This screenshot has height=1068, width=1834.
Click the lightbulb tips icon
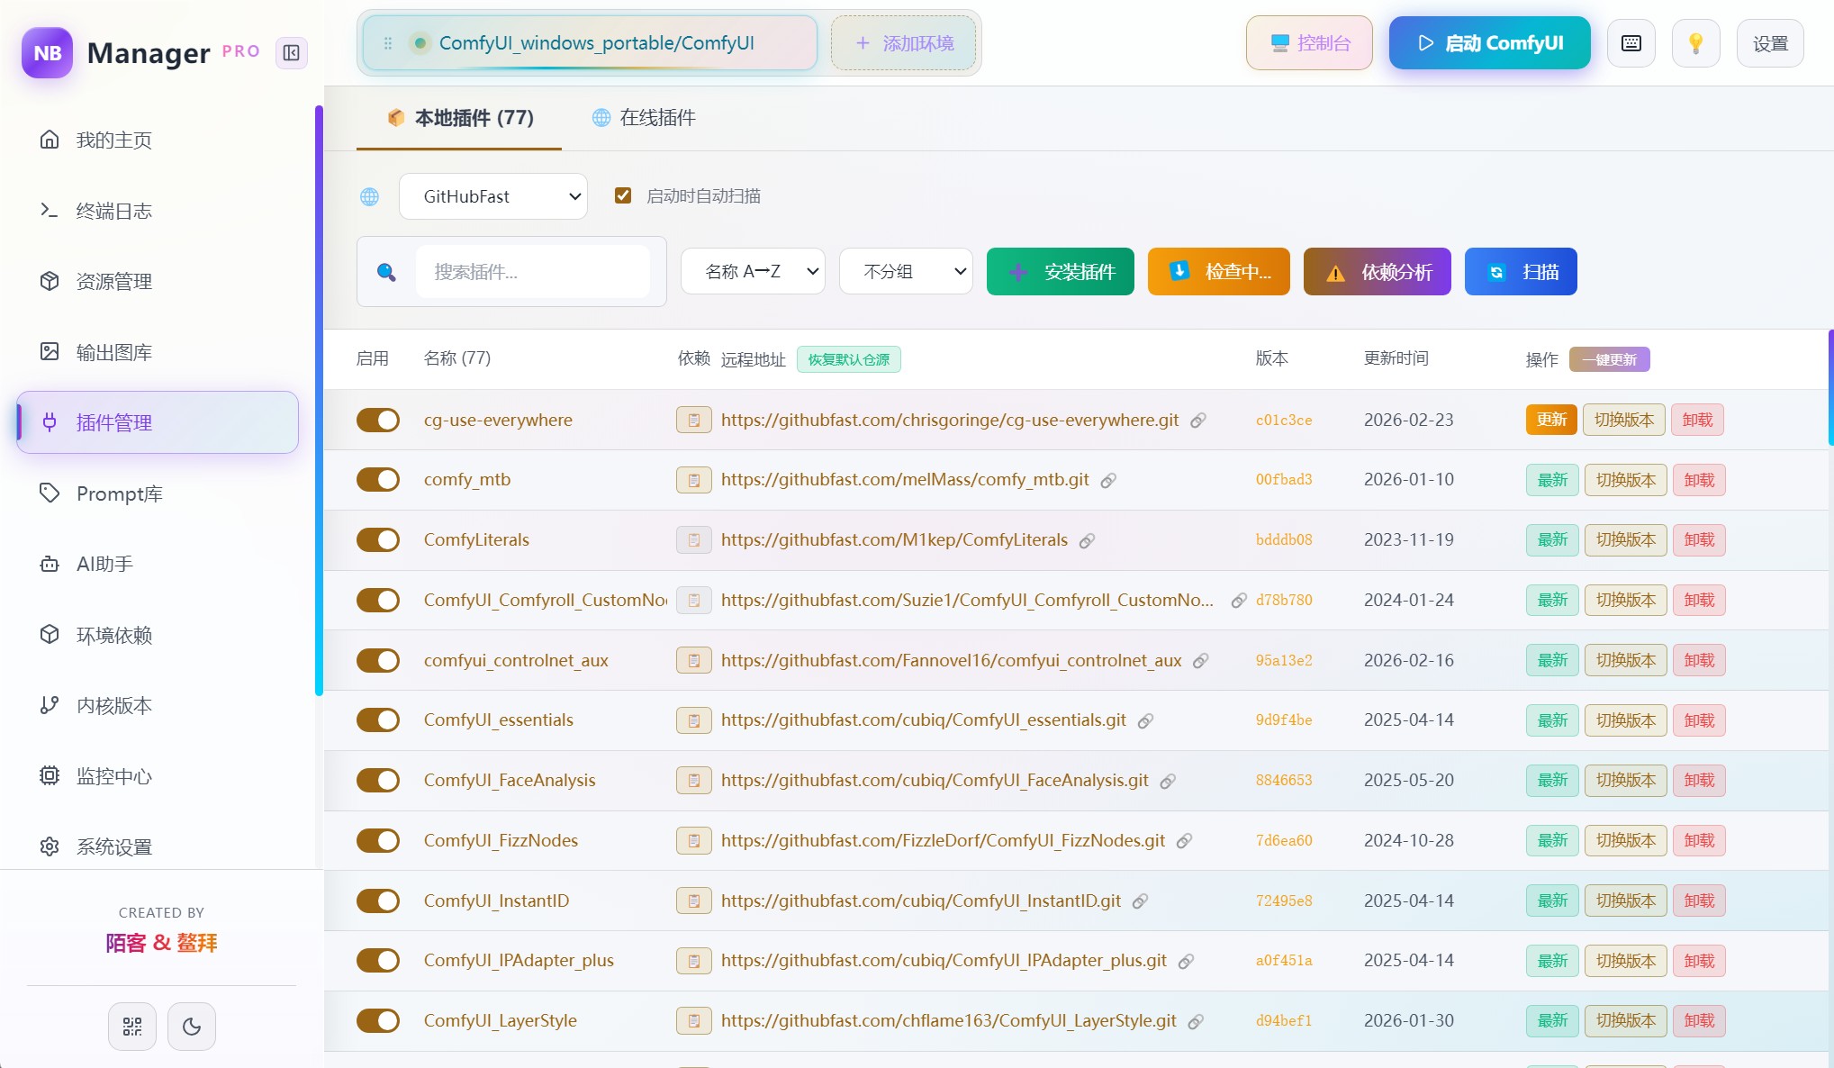tap(1695, 43)
